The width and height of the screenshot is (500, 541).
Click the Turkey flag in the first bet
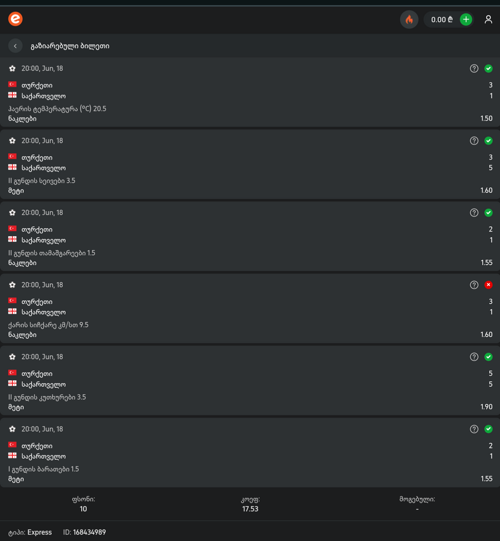click(x=13, y=85)
